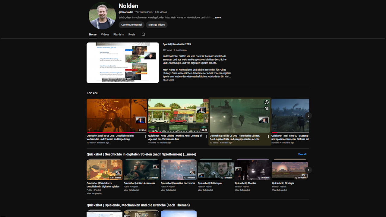Click the title 'Special | Kanaltrailer 2025'
The height and width of the screenshot is (217, 386).
coord(177,44)
